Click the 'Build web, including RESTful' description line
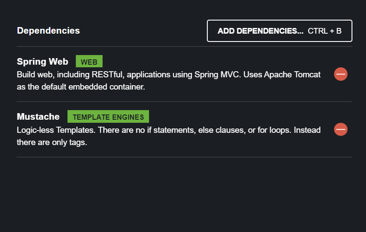This screenshot has height=232, width=366. point(168,75)
